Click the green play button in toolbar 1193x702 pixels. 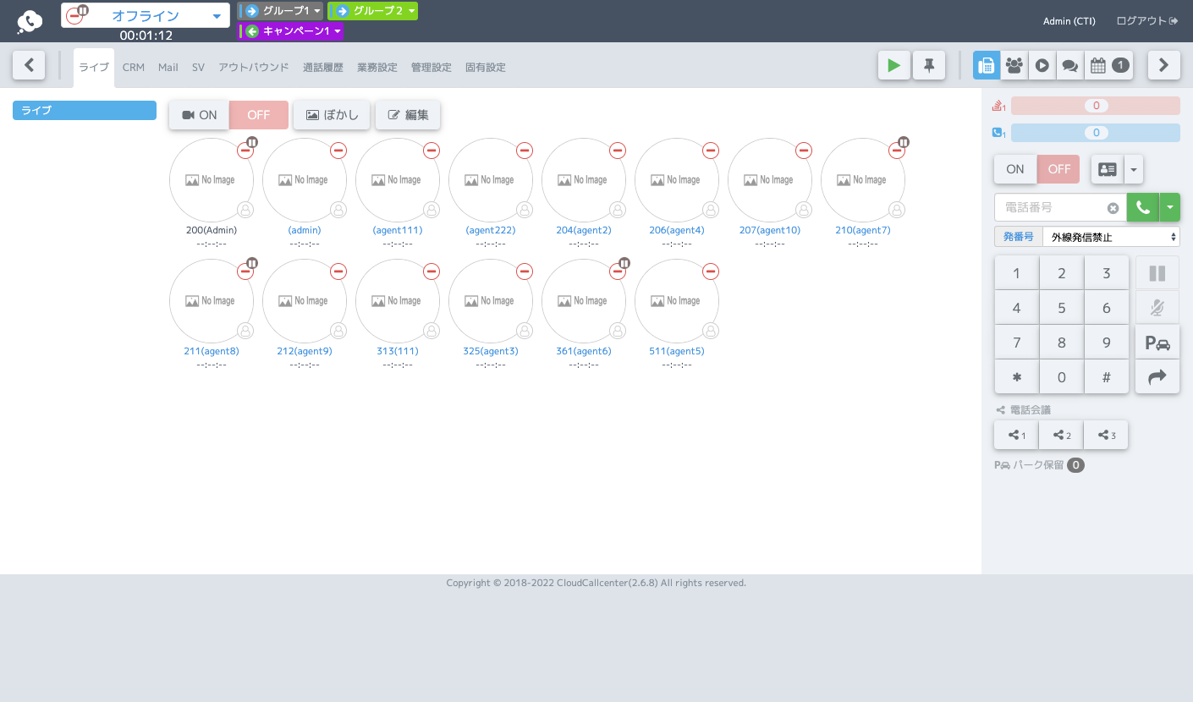click(894, 65)
